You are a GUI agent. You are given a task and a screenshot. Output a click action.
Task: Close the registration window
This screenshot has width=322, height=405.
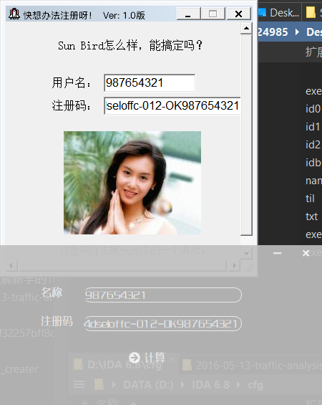(239, 14)
